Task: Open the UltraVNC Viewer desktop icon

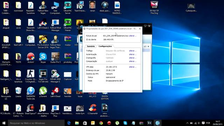Action: point(68,25)
